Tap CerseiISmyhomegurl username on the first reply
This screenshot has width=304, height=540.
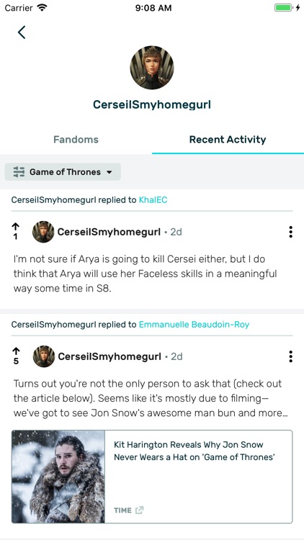109,232
